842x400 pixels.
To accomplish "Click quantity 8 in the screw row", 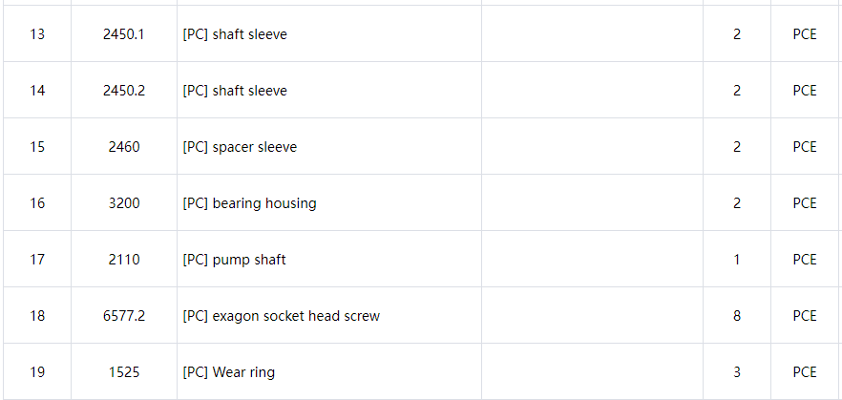I will click(737, 316).
